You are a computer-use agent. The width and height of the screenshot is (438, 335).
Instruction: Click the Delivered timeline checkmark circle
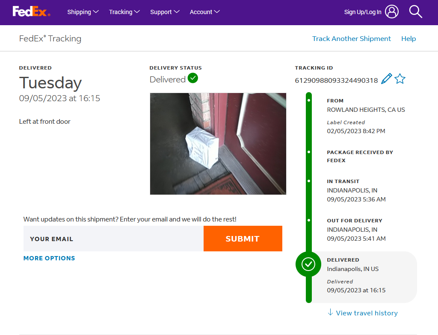(x=308, y=264)
